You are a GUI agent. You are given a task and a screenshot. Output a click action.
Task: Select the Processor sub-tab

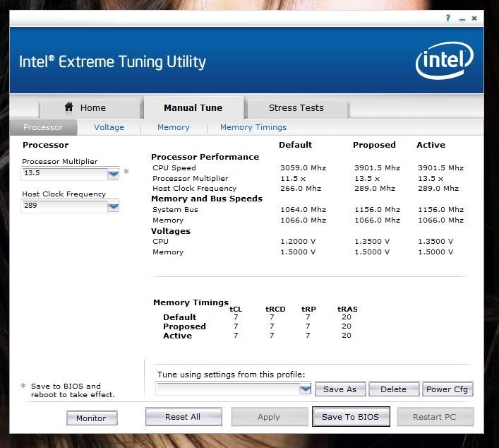click(x=43, y=127)
